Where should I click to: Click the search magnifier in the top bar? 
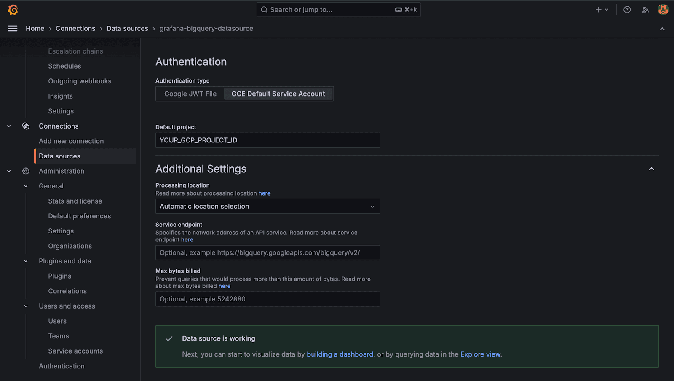(x=264, y=9)
